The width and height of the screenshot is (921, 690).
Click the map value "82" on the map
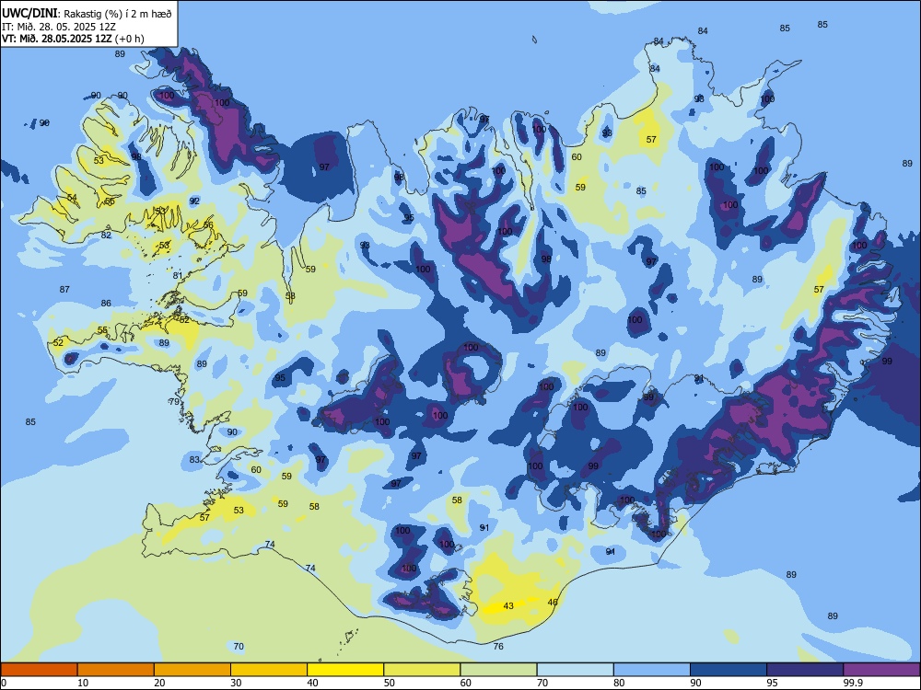(106, 235)
